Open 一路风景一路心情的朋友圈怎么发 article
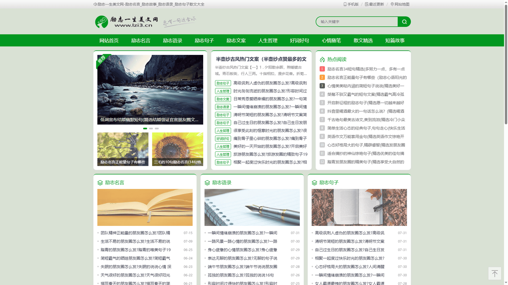 (242, 241)
